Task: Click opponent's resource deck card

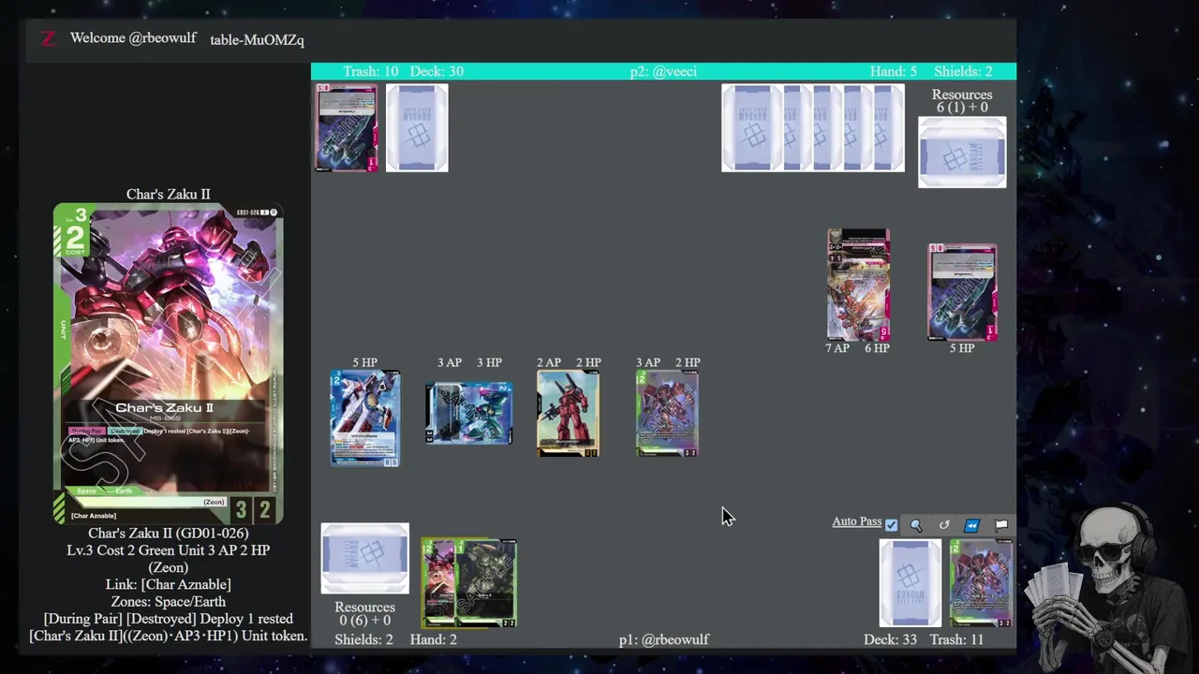Action: point(962,153)
